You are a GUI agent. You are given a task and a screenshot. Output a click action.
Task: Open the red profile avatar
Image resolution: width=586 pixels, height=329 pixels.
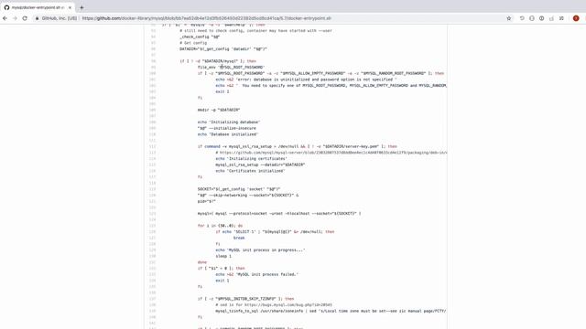tap(576, 18)
